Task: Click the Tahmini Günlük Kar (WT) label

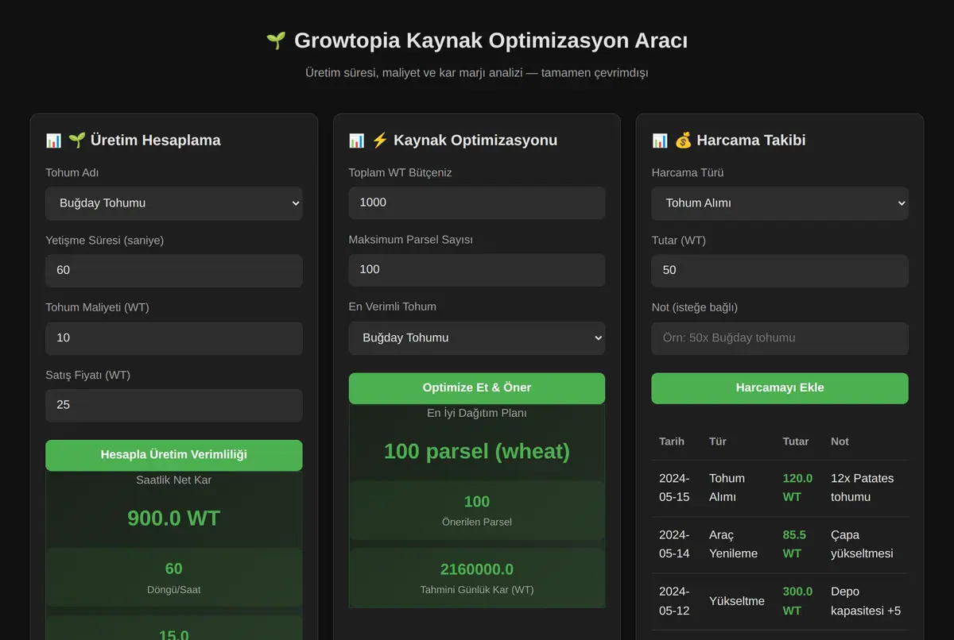Action: coord(477,590)
